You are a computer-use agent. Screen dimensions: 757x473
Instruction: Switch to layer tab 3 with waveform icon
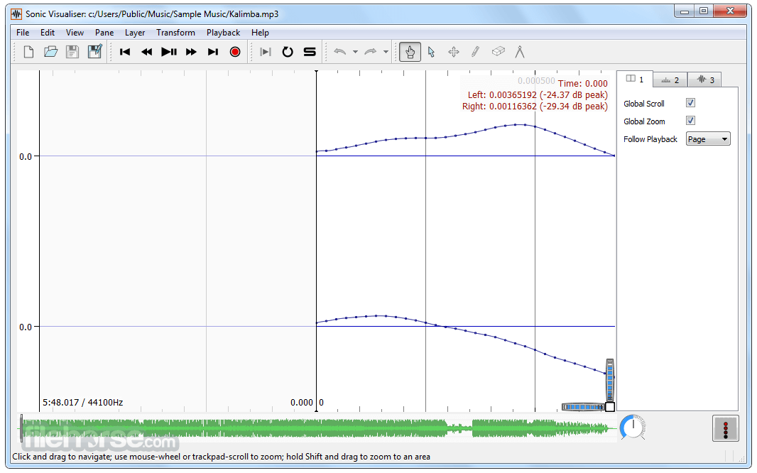point(705,80)
